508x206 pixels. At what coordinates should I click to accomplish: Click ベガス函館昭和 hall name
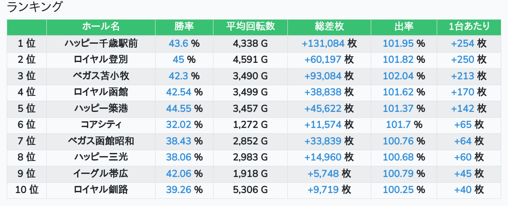101,141
